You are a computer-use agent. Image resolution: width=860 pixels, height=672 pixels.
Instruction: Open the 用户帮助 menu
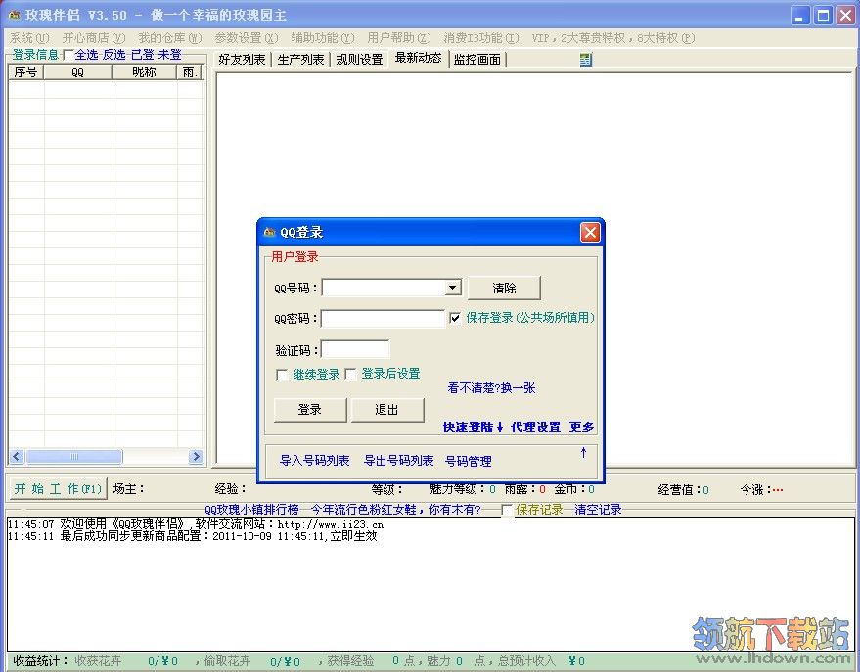399,38
